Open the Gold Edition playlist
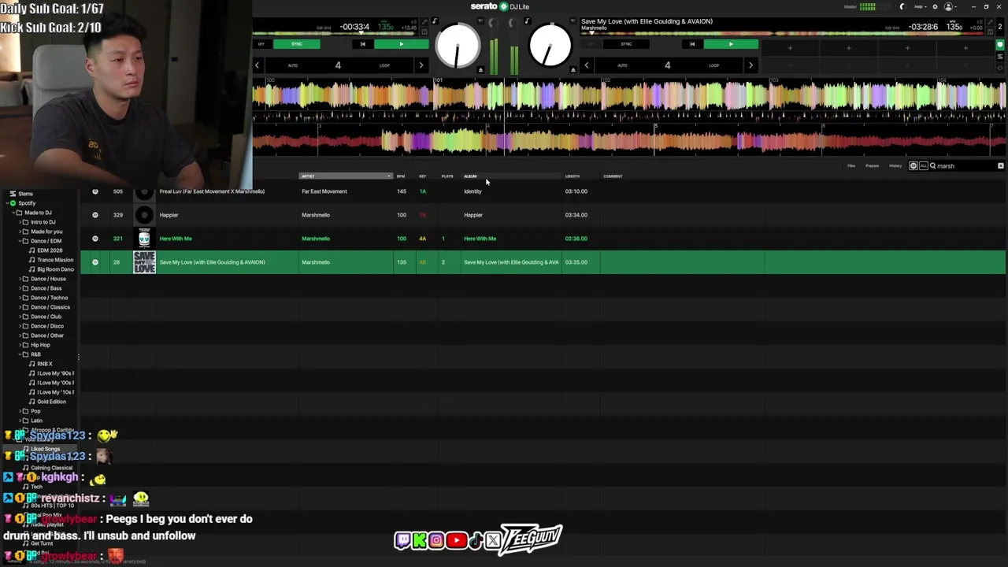Image resolution: width=1008 pixels, height=567 pixels. tap(52, 402)
